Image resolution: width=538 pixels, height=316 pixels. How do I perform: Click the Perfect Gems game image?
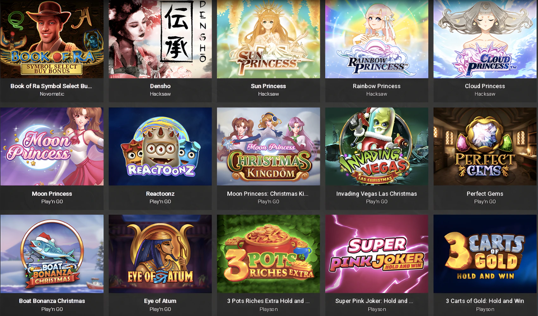(x=485, y=146)
